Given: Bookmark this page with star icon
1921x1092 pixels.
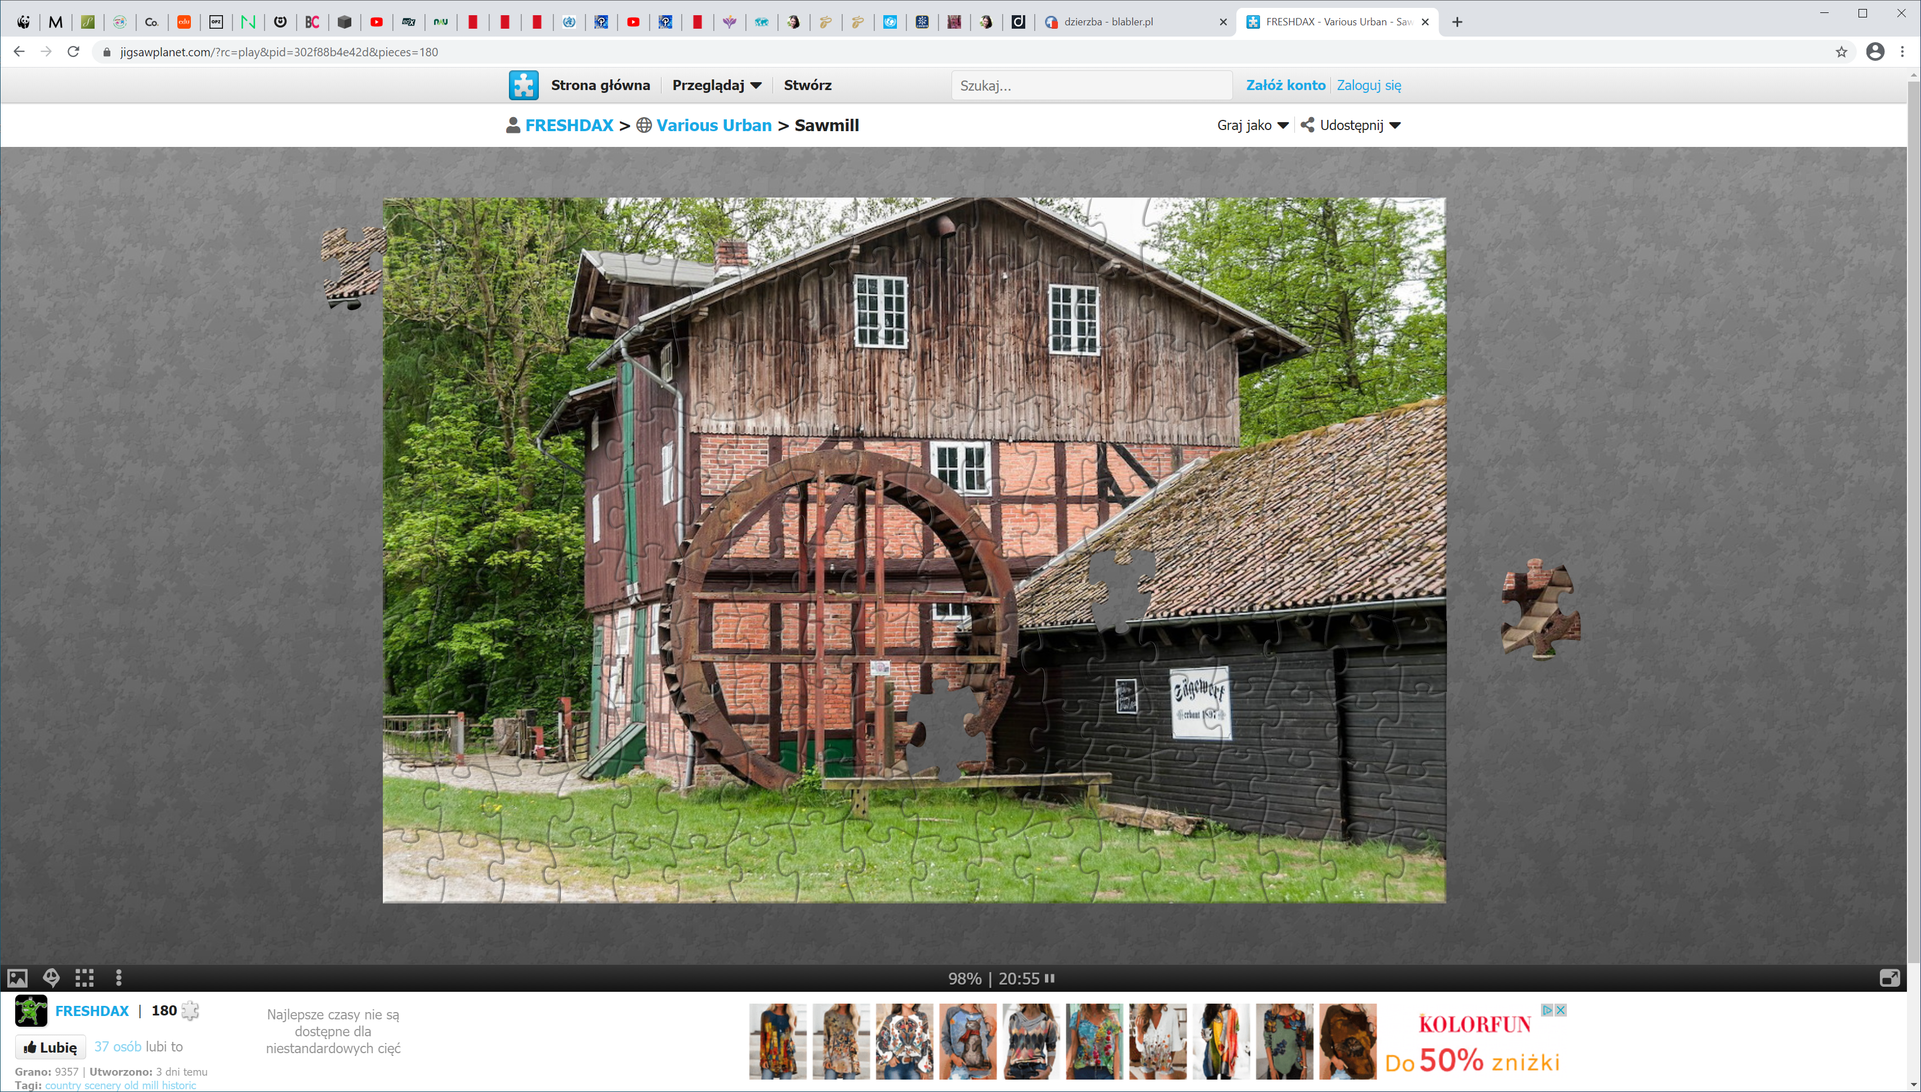Looking at the screenshot, I should point(1842,52).
